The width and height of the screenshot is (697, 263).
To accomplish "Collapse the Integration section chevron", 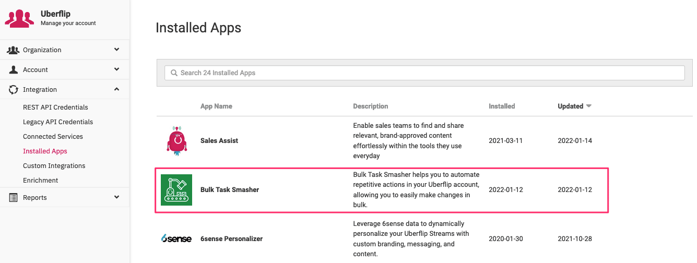I will (116, 90).
